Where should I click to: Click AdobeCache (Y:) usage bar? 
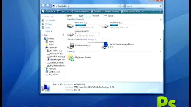pyautogui.click(x=87, y=33)
